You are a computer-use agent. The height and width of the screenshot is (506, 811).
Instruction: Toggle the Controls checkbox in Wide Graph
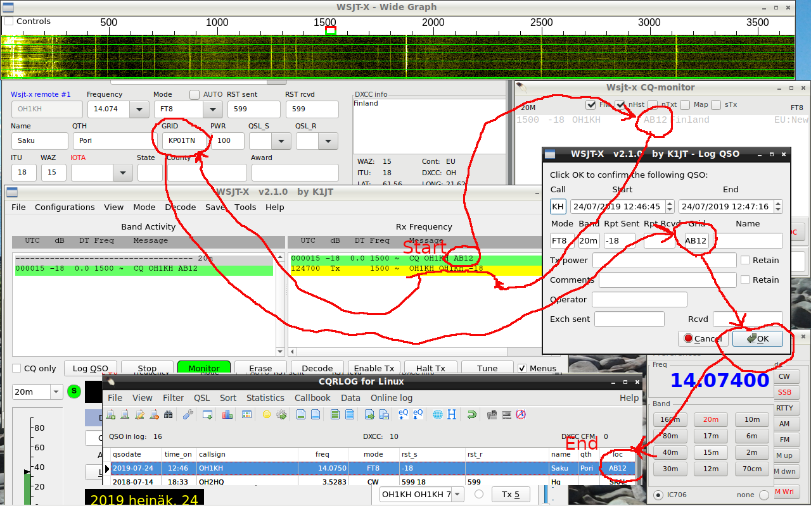(9, 21)
